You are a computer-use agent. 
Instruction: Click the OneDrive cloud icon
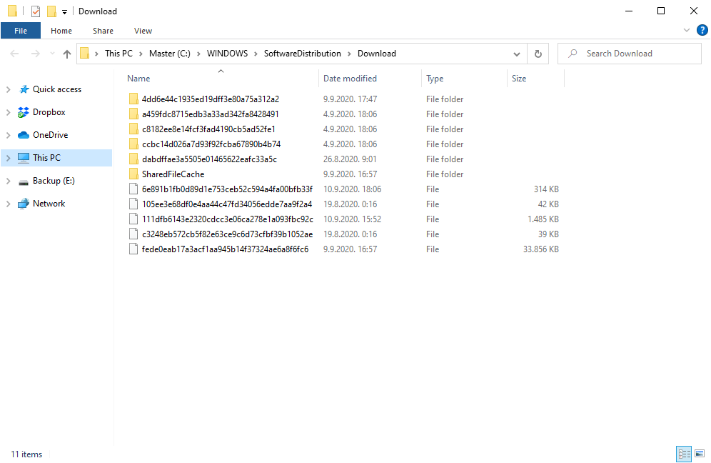coord(23,135)
